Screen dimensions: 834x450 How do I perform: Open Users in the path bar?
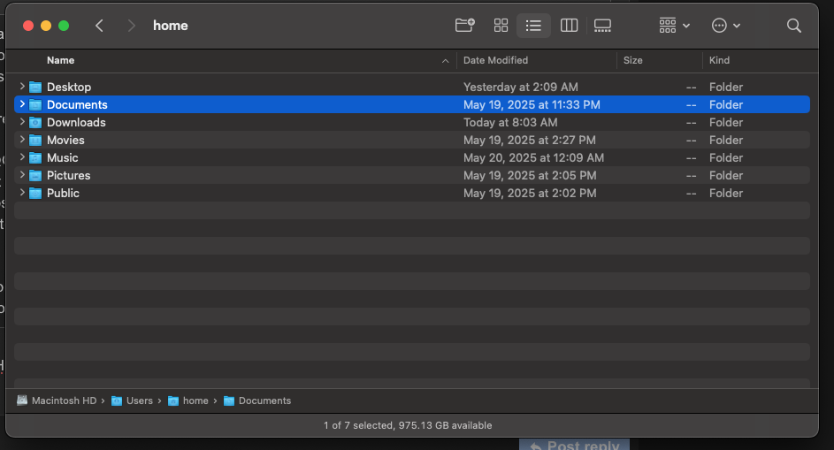tap(132, 400)
